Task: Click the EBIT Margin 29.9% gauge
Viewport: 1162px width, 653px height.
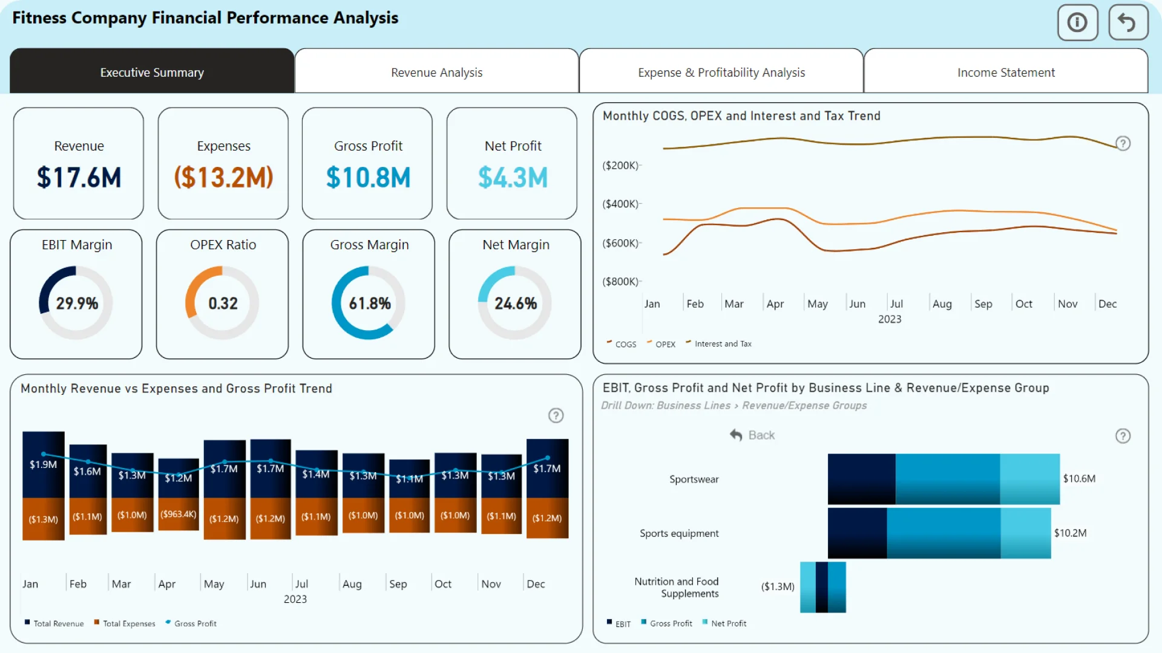Action: (x=76, y=302)
